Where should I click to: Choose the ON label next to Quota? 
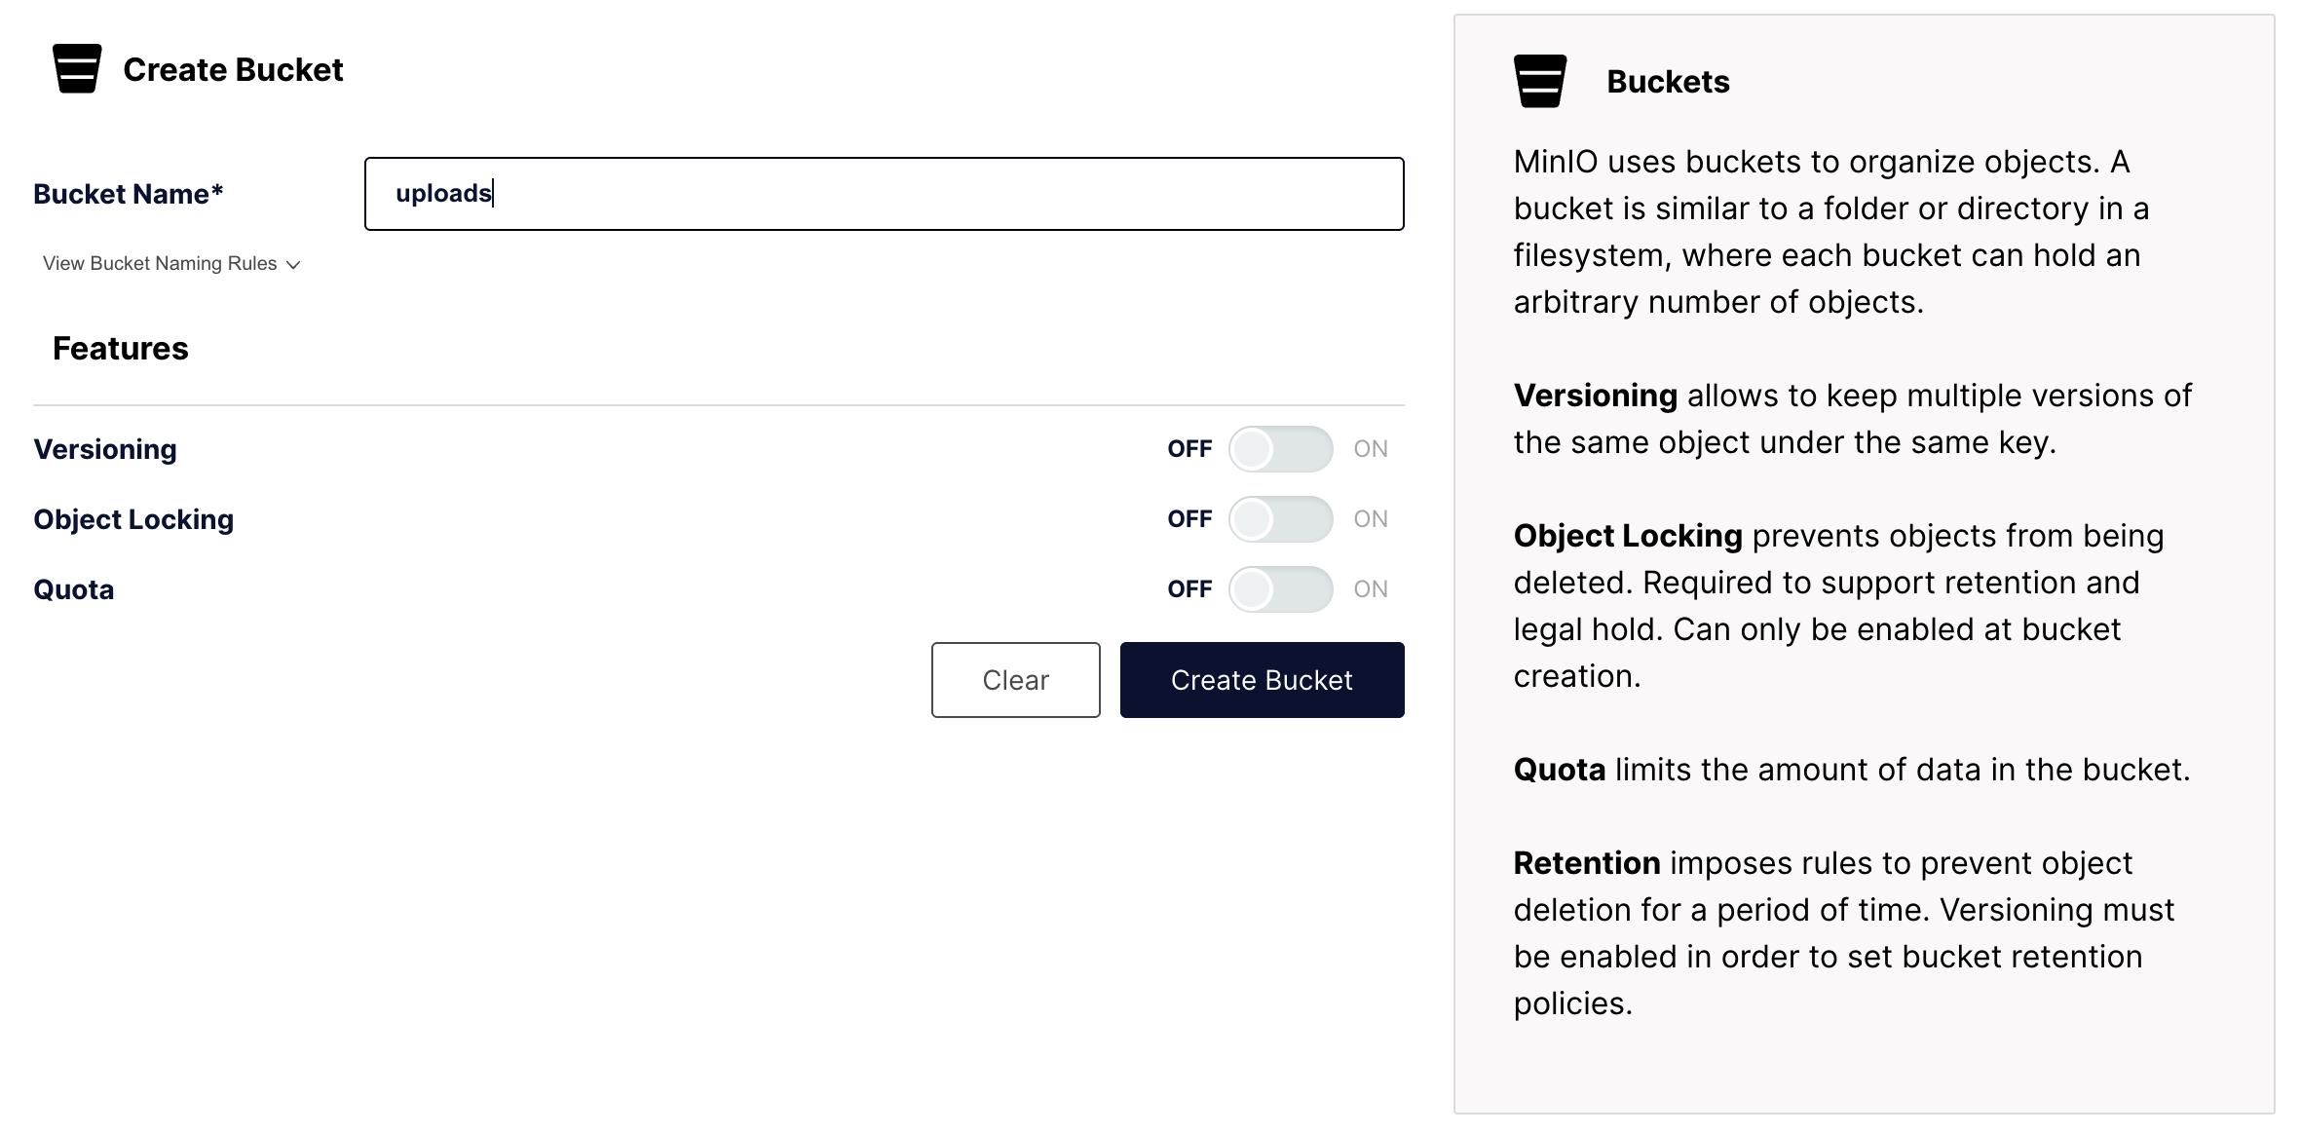point(1371,589)
